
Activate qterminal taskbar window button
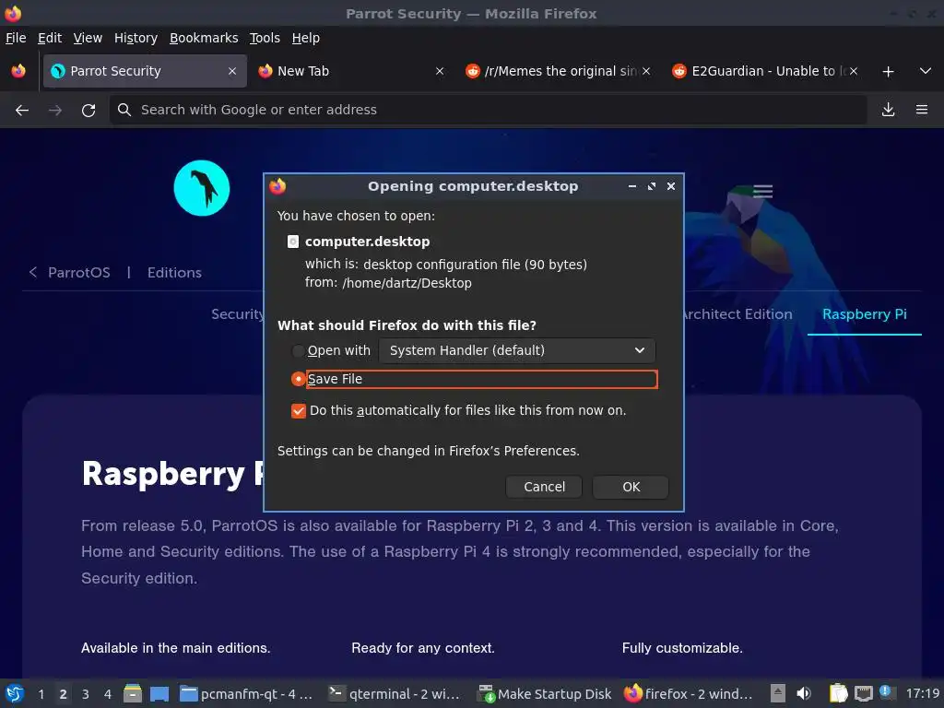point(395,694)
